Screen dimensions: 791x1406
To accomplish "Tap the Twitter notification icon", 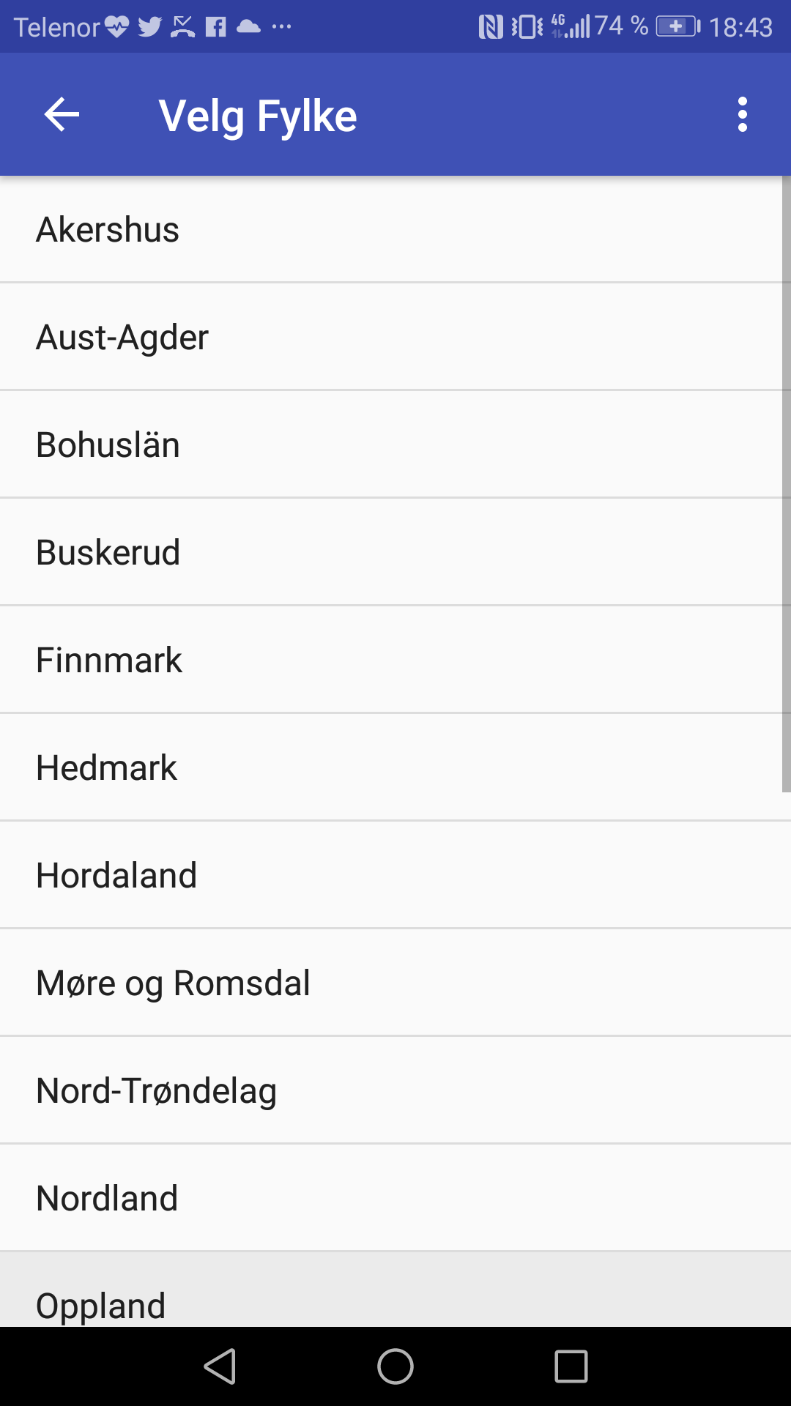I will pyautogui.click(x=149, y=27).
